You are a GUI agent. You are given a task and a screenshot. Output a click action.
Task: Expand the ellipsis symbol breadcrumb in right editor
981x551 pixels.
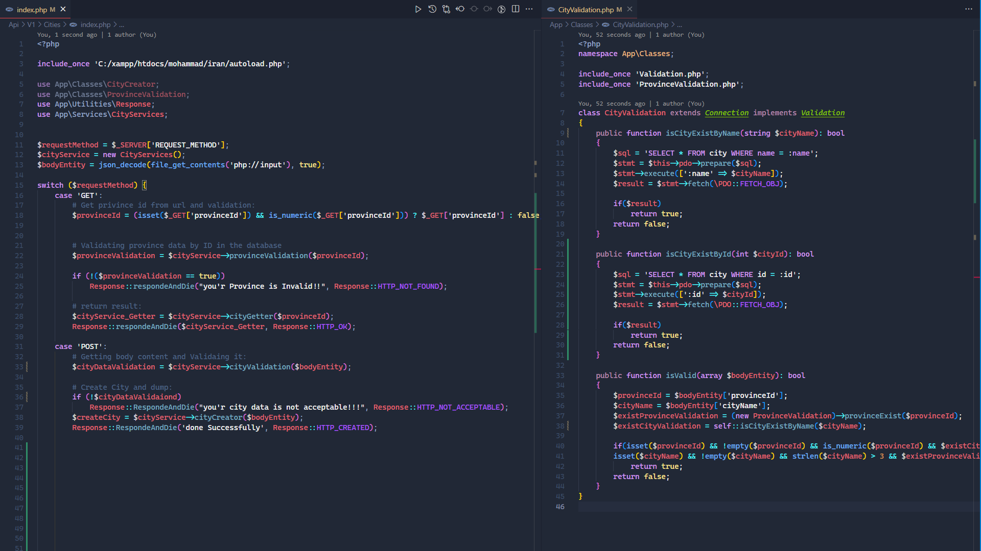(680, 24)
